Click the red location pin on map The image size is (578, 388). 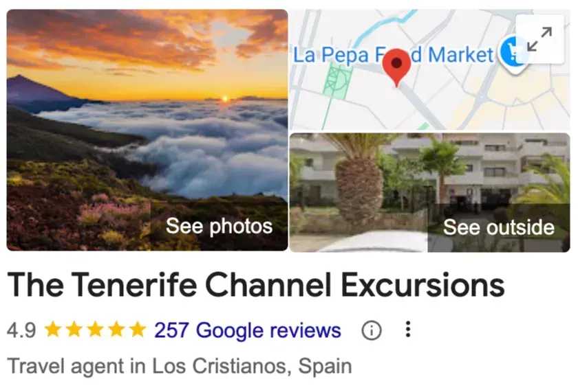396,69
